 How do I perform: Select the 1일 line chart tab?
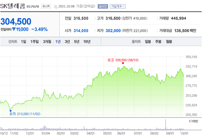pos(23,42)
